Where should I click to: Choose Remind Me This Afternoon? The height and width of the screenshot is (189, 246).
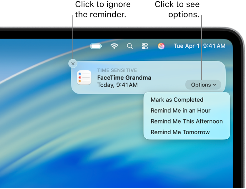coord(187,121)
